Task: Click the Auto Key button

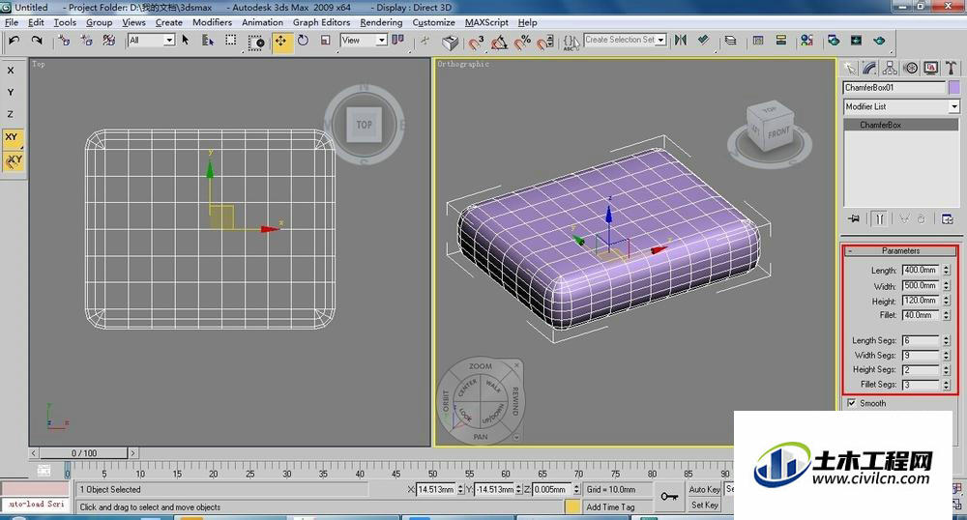Action: (x=704, y=489)
